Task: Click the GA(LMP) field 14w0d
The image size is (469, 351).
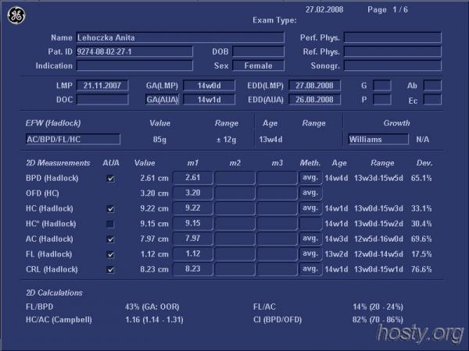Action: tap(209, 86)
